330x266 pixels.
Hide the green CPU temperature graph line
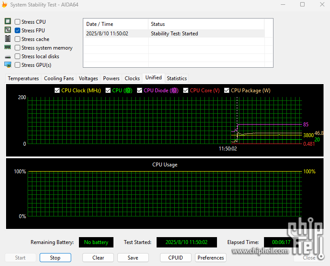108,91
